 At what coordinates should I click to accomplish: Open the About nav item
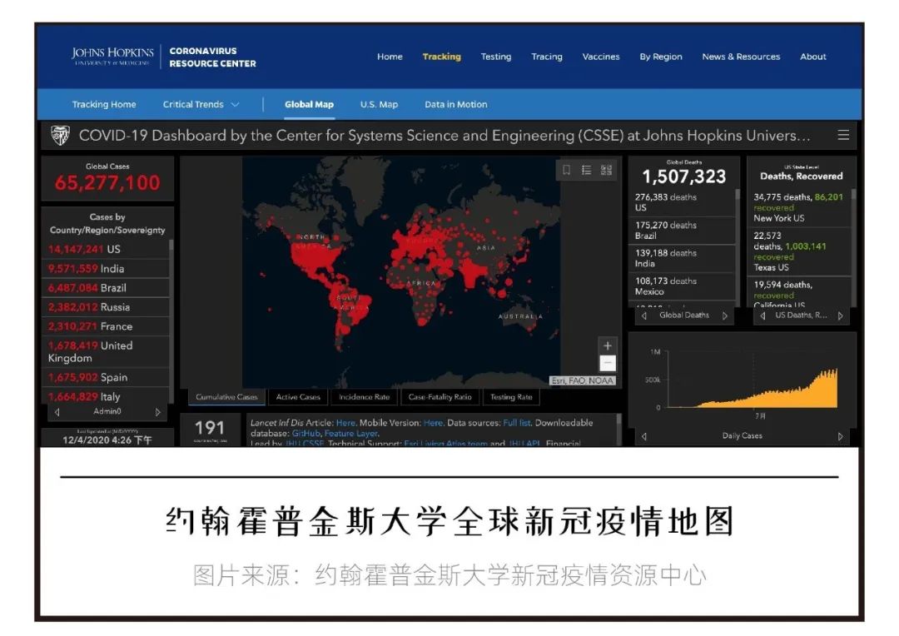813,57
